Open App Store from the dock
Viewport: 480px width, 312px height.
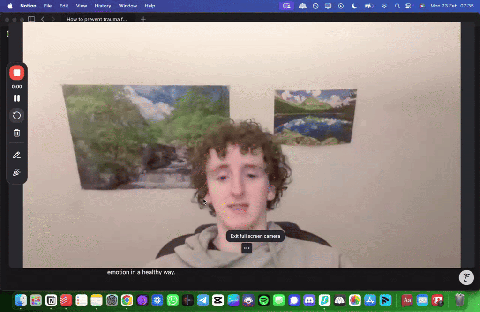pyautogui.click(x=370, y=300)
